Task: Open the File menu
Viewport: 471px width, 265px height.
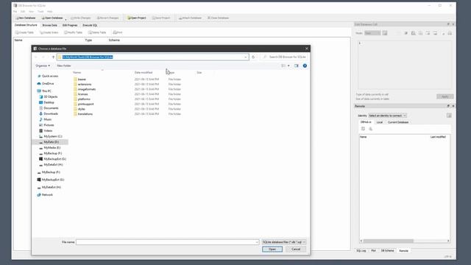Action: pos(15,12)
